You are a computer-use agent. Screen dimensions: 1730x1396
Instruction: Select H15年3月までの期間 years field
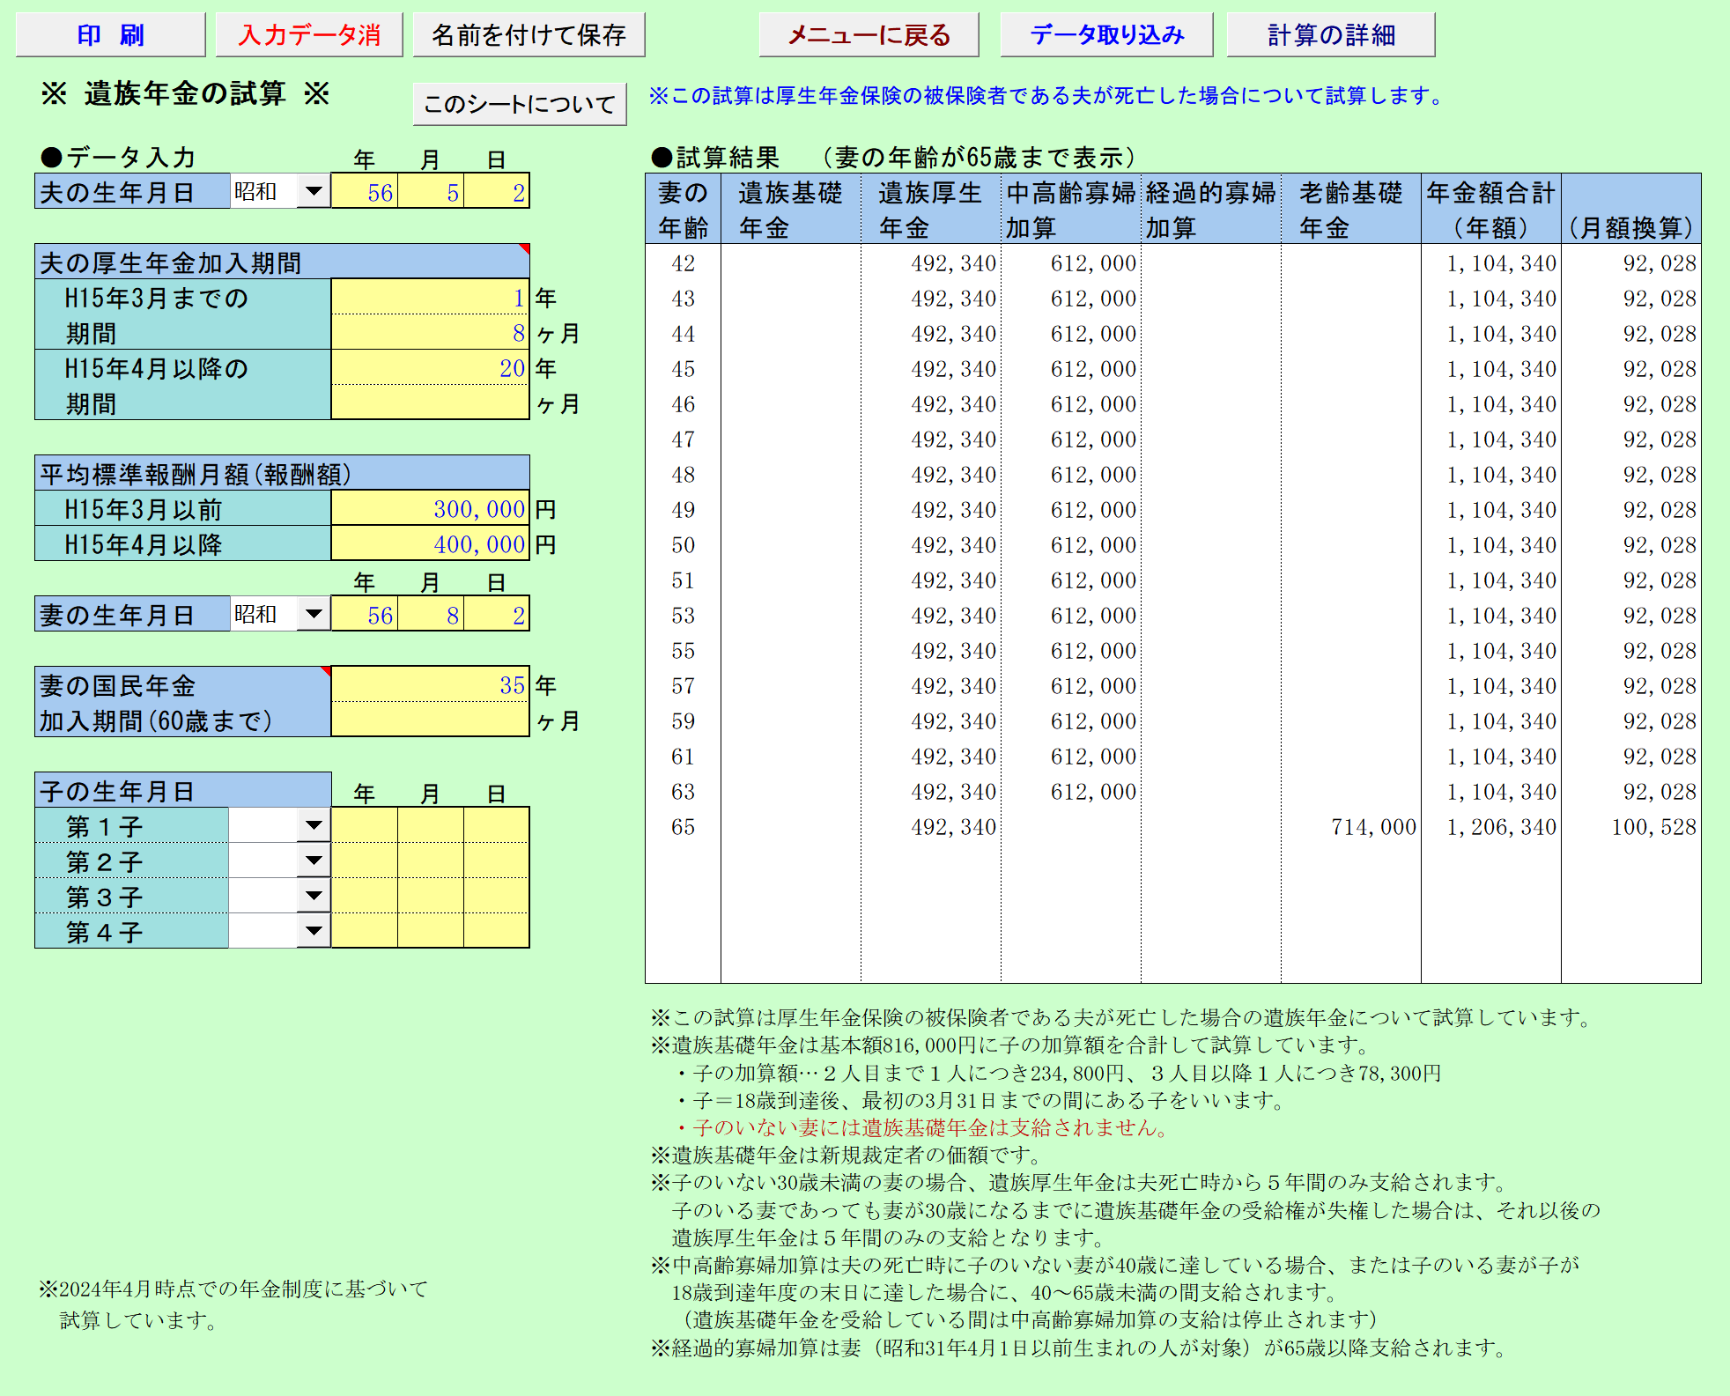[430, 297]
